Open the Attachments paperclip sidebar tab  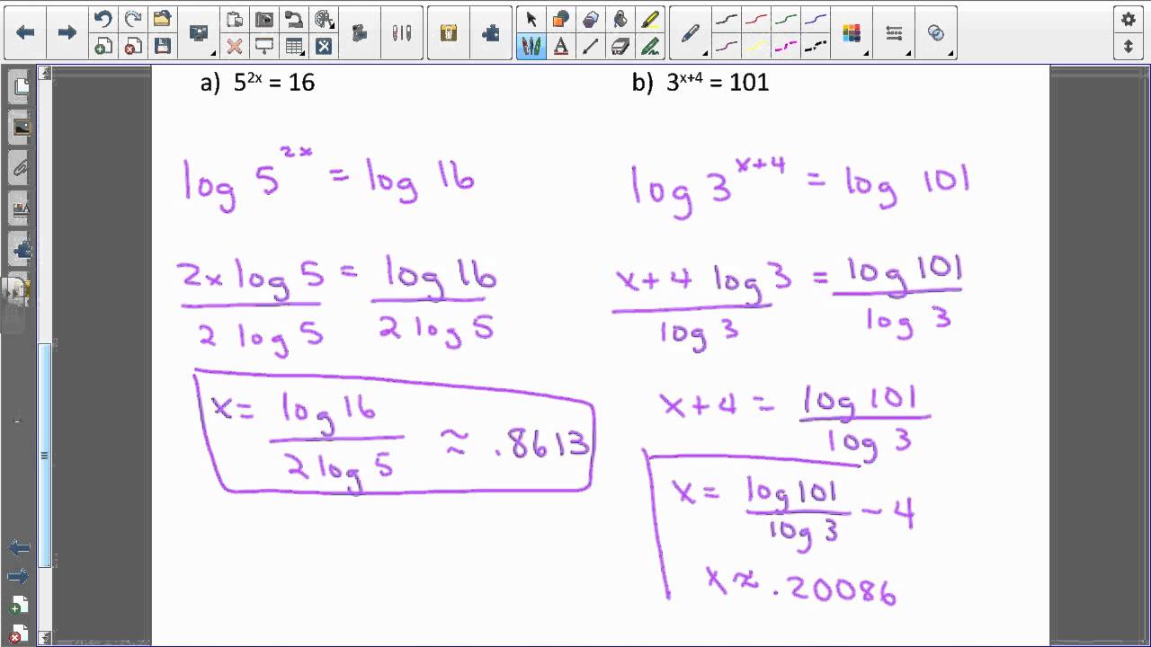coord(20,168)
